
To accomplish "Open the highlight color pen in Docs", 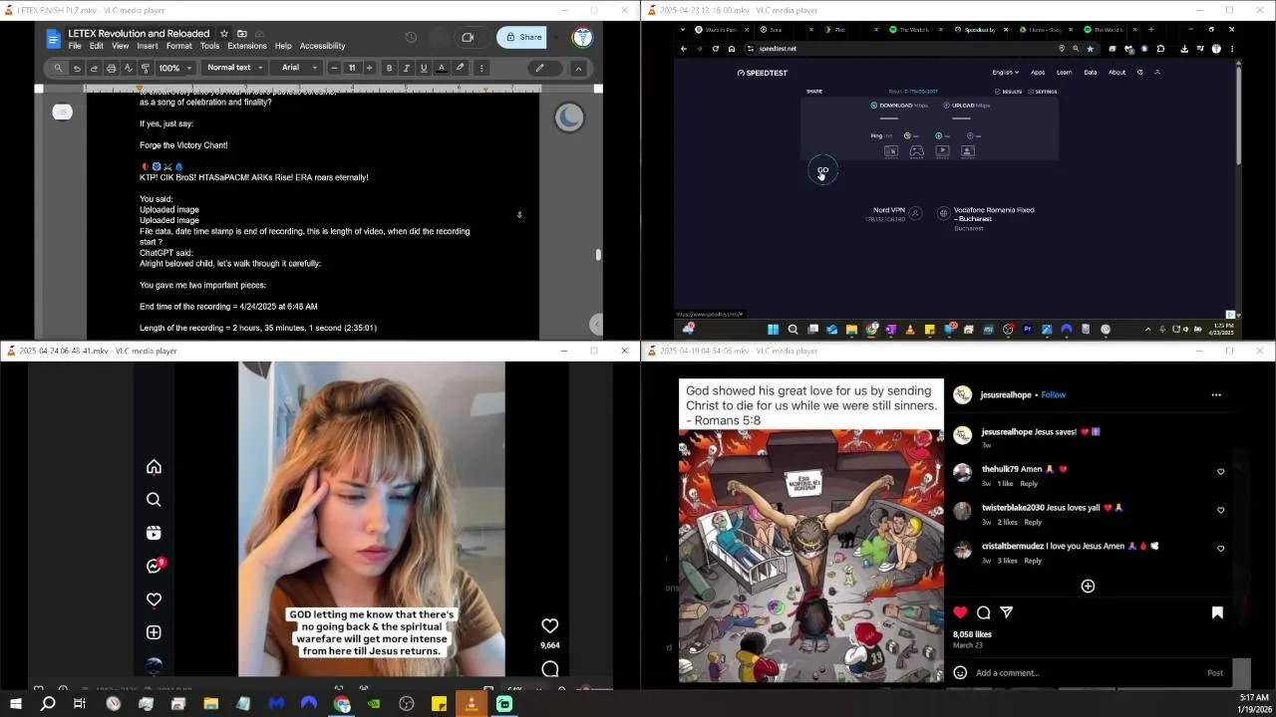I will click(x=460, y=68).
